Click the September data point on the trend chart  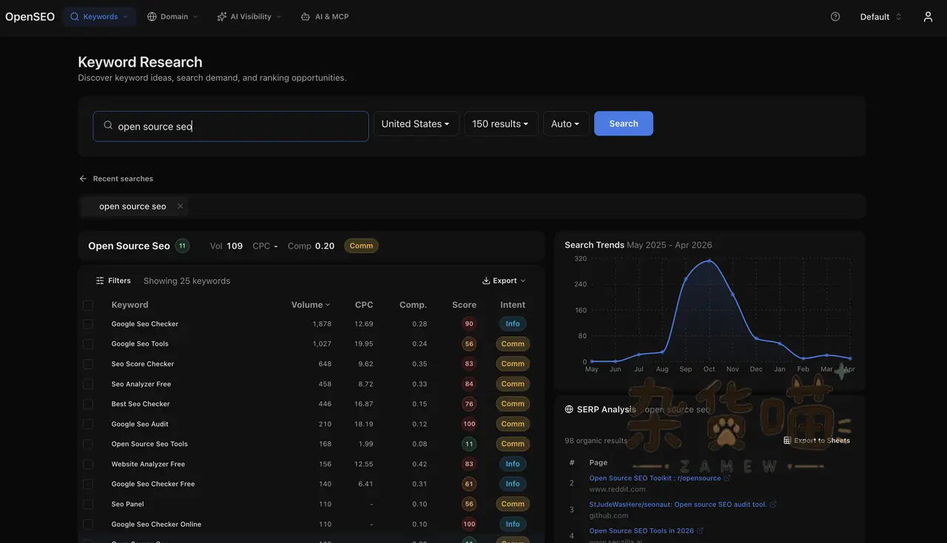pyautogui.click(x=686, y=278)
